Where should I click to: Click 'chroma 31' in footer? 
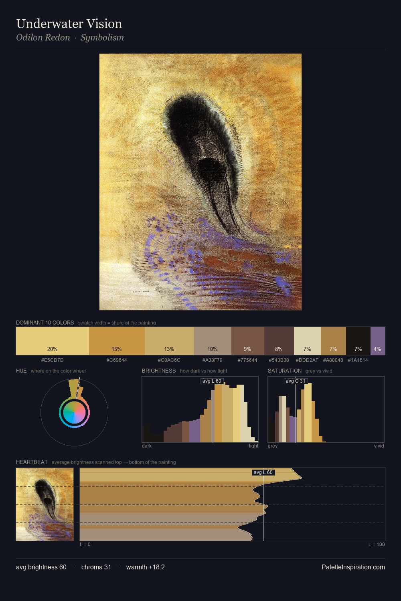(x=96, y=567)
